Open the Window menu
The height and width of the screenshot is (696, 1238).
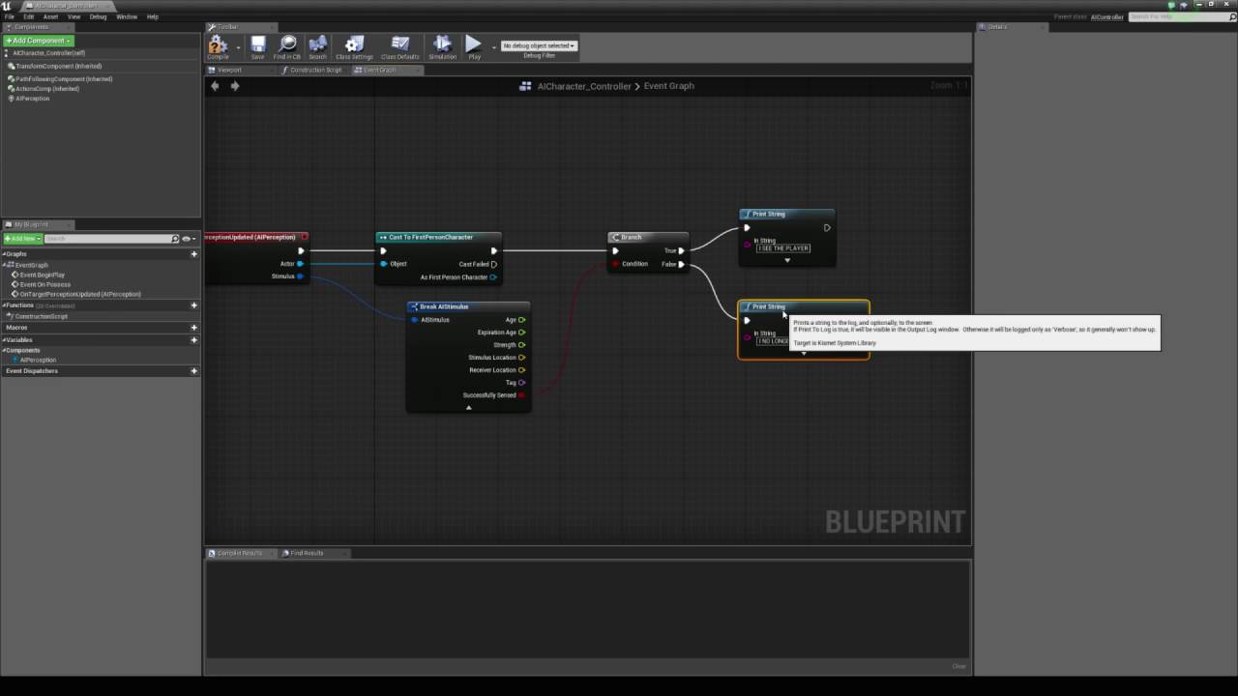[x=127, y=16]
